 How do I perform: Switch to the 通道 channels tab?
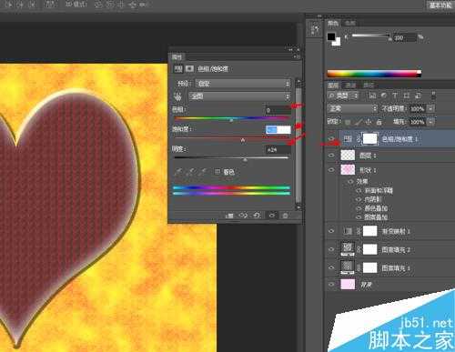point(350,85)
